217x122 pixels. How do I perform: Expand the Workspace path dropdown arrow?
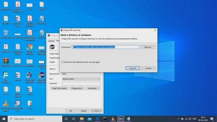click(138, 47)
